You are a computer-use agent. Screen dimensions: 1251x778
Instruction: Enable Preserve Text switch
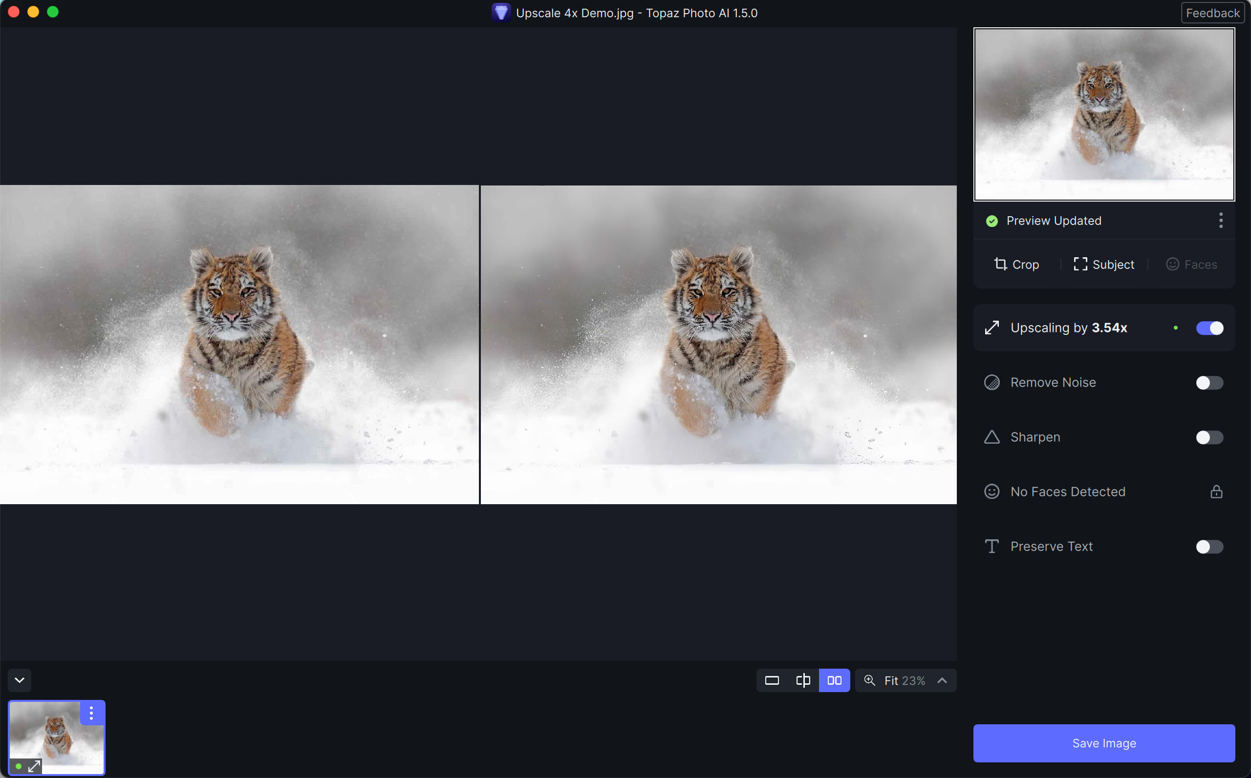1209,546
